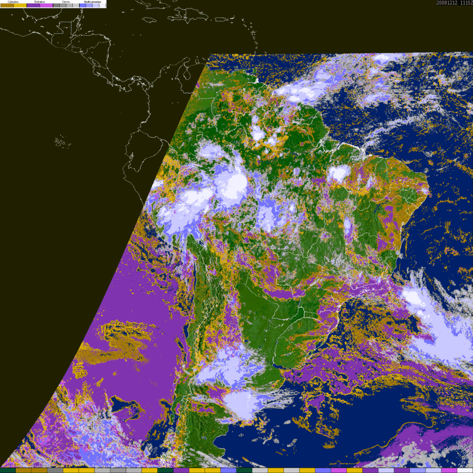473x473 pixels.
Task: Click the darkest gray Cirros legend swatch
Action: [x=56, y=5]
